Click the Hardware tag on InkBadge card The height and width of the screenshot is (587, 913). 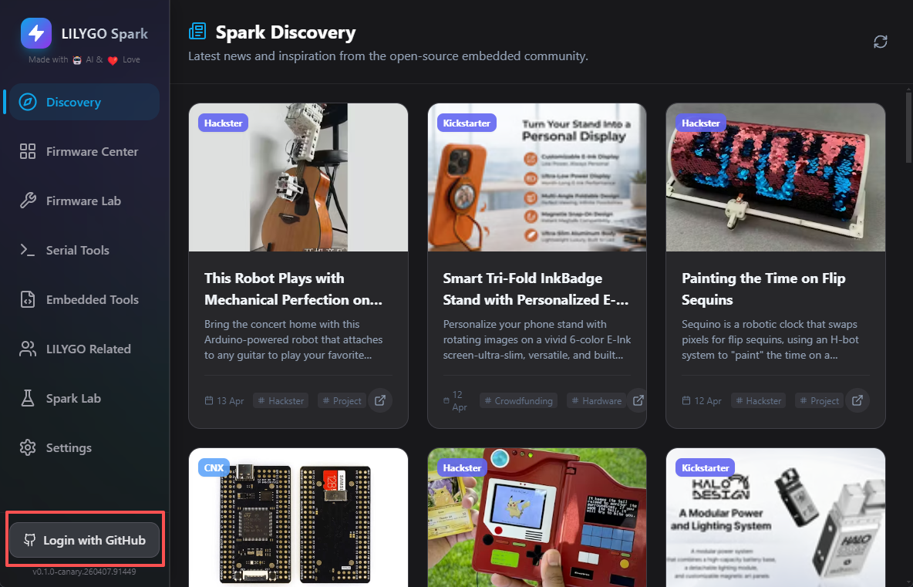pos(596,400)
